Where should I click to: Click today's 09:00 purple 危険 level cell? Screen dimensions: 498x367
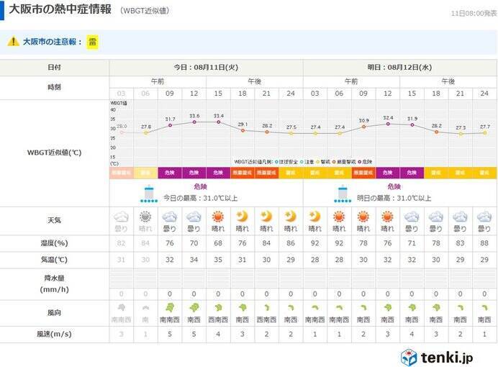170,173
